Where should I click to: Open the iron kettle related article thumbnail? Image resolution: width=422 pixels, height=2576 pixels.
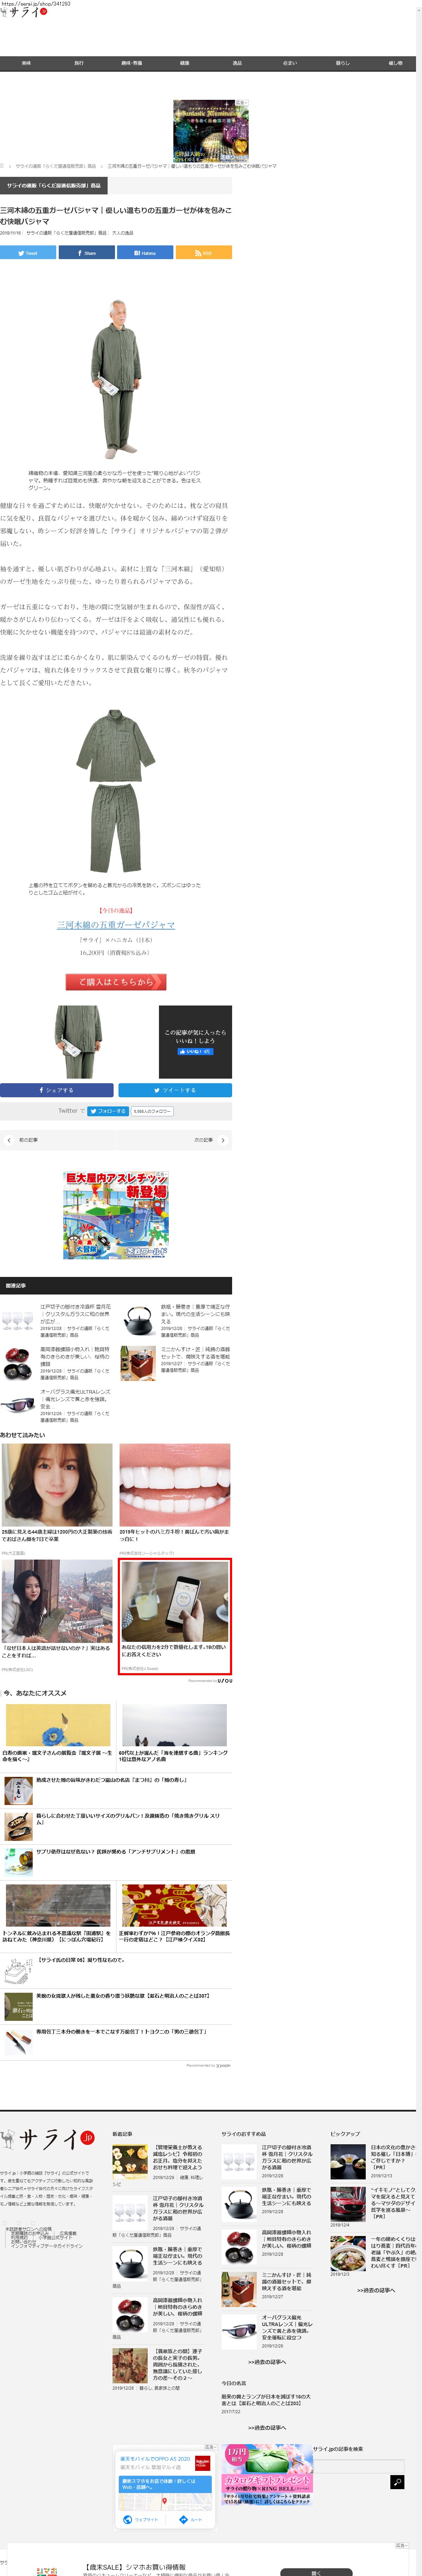138,1321
